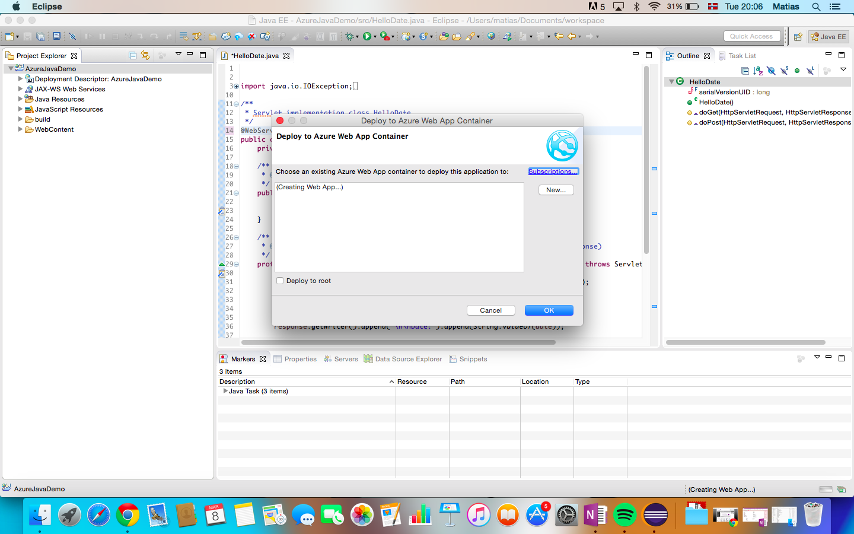The height and width of the screenshot is (534, 854).
Task: Switch to the Servers tab
Action: click(340, 359)
